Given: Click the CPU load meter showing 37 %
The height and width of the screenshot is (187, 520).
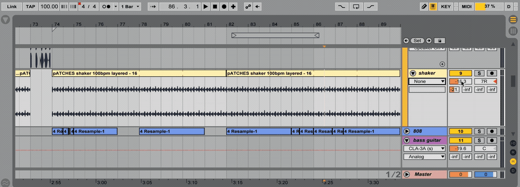Looking at the screenshot, I should pos(489,6).
